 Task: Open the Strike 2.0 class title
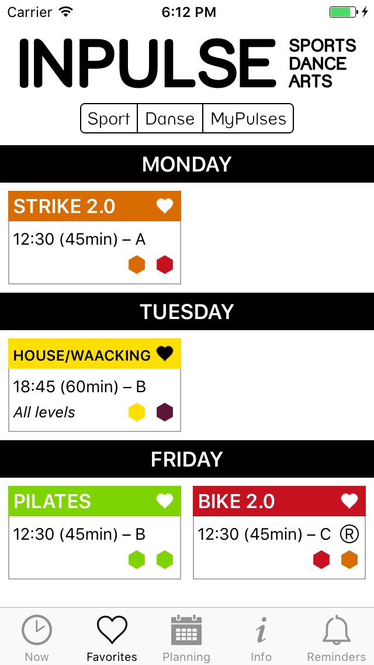pos(64,207)
